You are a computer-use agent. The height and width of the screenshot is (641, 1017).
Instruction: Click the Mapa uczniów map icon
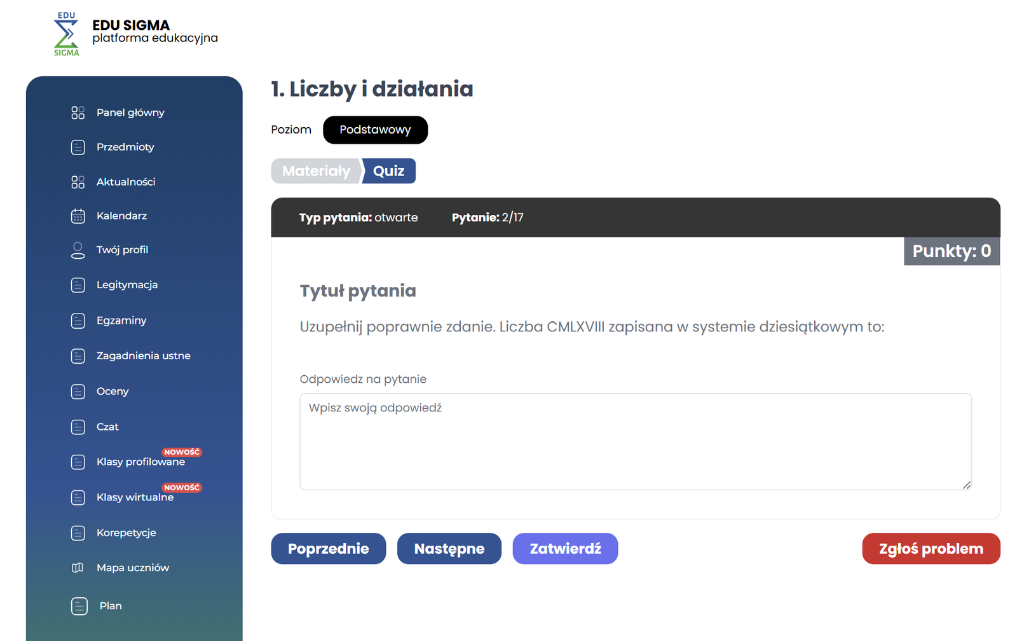point(78,568)
